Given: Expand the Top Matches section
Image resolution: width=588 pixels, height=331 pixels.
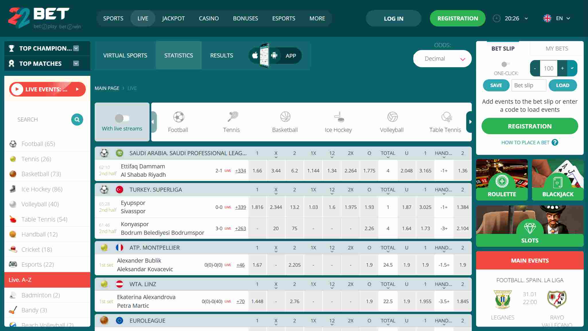Looking at the screenshot, I should click(76, 63).
